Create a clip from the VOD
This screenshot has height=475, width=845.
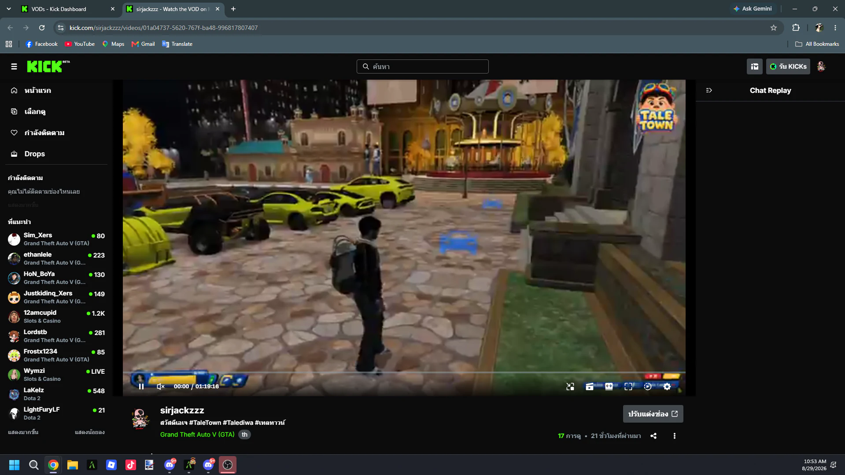[x=590, y=387]
